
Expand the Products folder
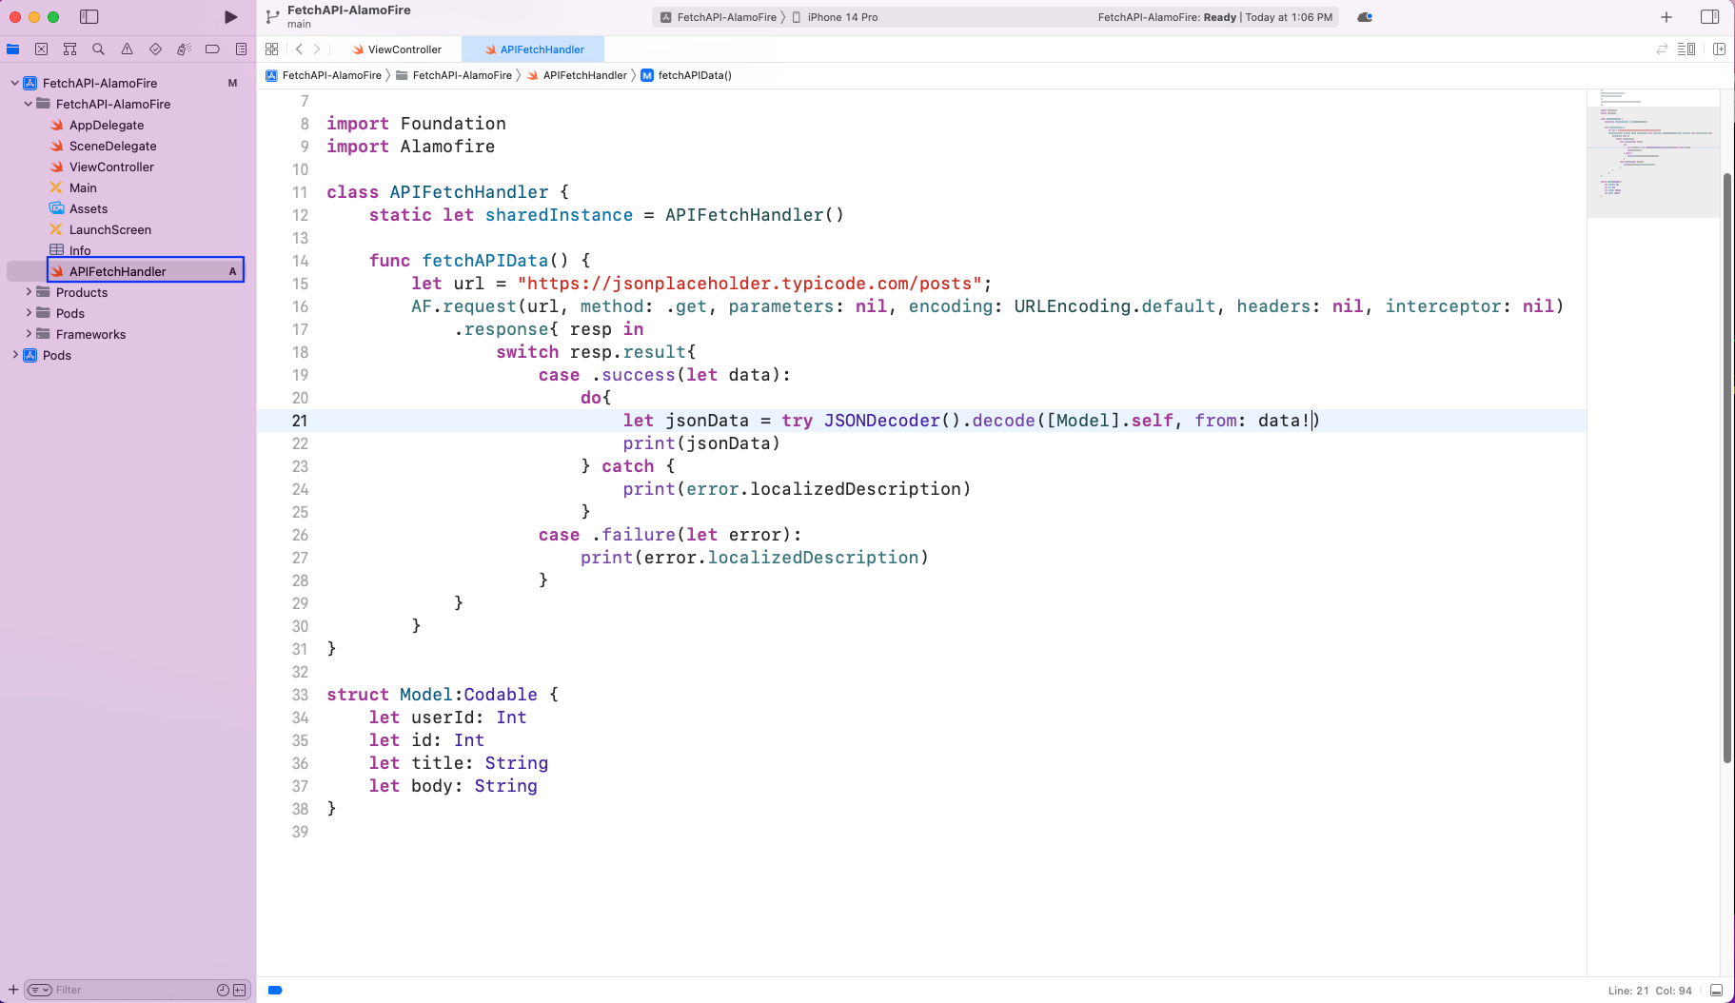click(x=29, y=292)
